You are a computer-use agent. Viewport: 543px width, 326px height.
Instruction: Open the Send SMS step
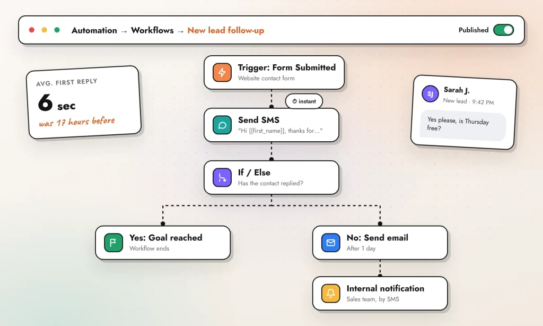[271, 125]
